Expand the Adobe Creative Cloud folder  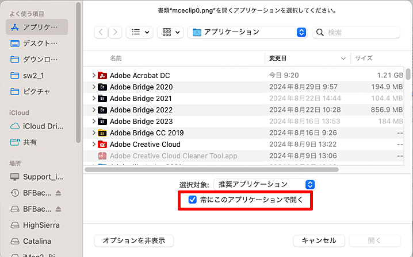pos(94,144)
